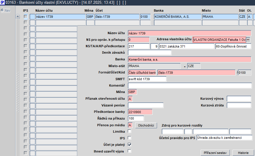Uncheck the Účet je platný checkbox
Screen dimensions: 255x156
[x=130, y=145]
